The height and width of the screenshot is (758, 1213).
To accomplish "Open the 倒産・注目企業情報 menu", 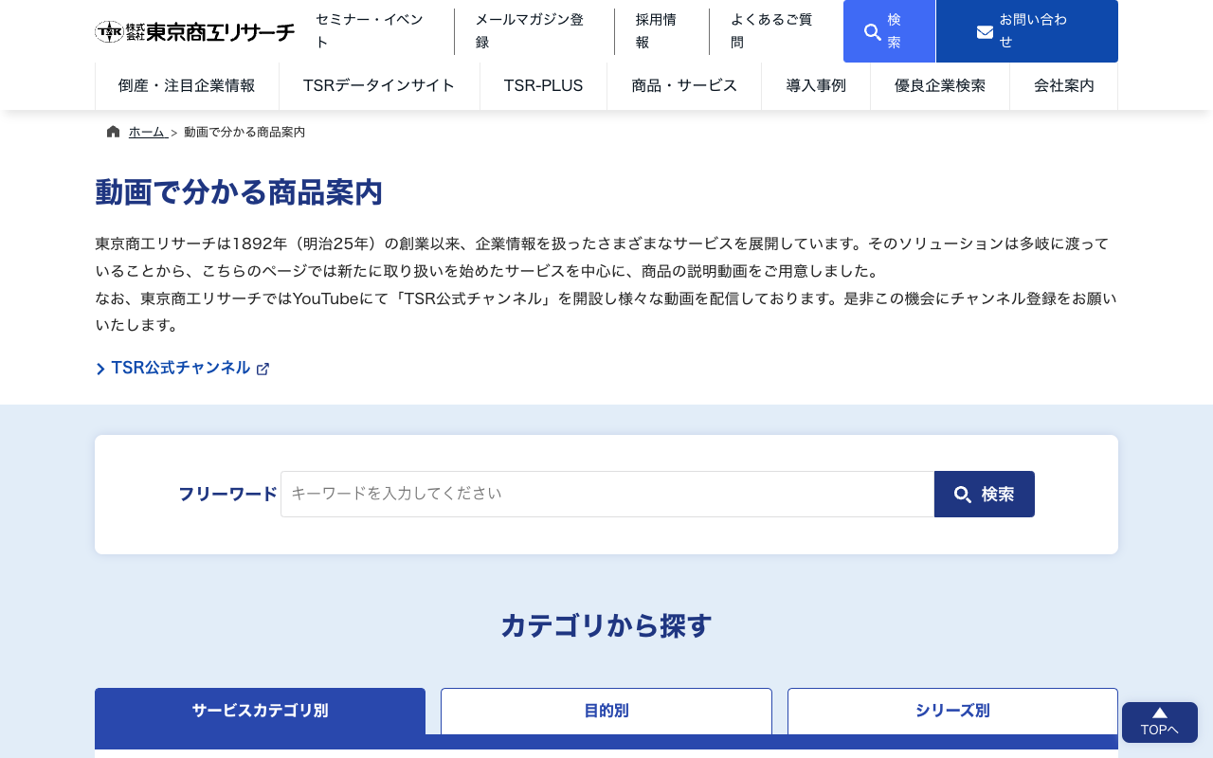I will pos(187,86).
